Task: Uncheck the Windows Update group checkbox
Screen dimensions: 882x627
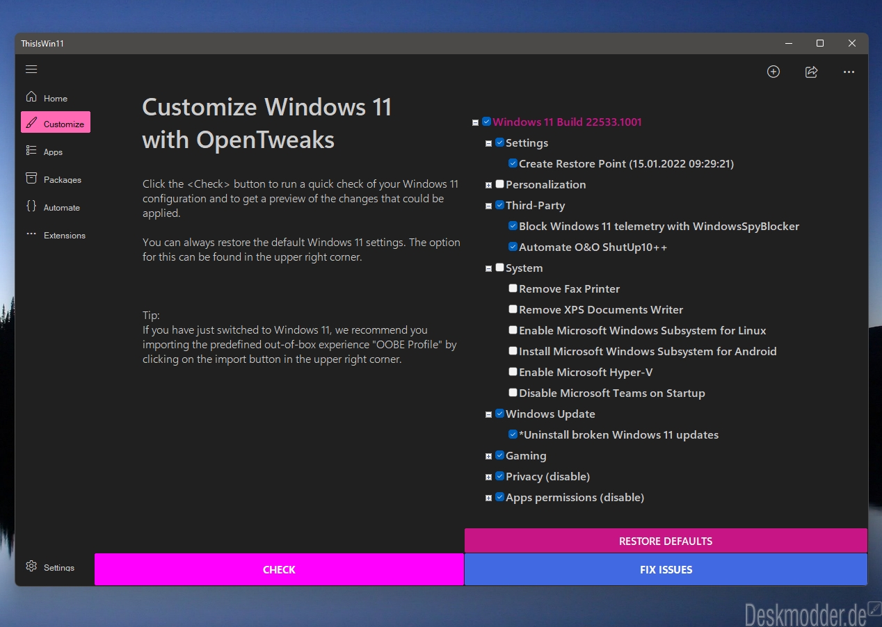Action: pos(499,414)
